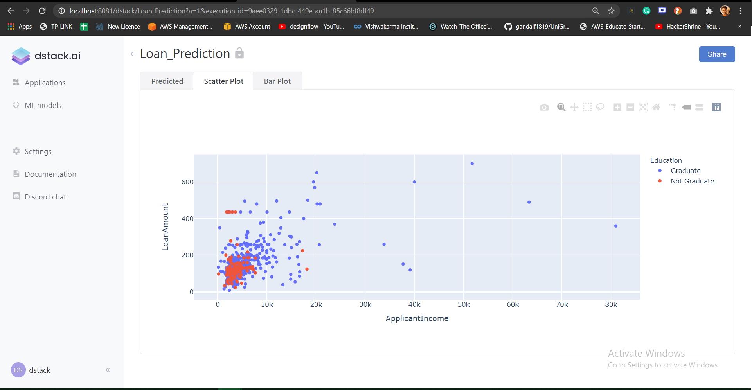Open the HackerShrine YouTube bookmark
The width and height of the screenshot is (752, 390).
tap(688, 27)
